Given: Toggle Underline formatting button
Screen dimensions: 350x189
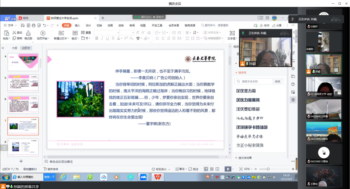Looking at the screenshot, I should 107,38.
